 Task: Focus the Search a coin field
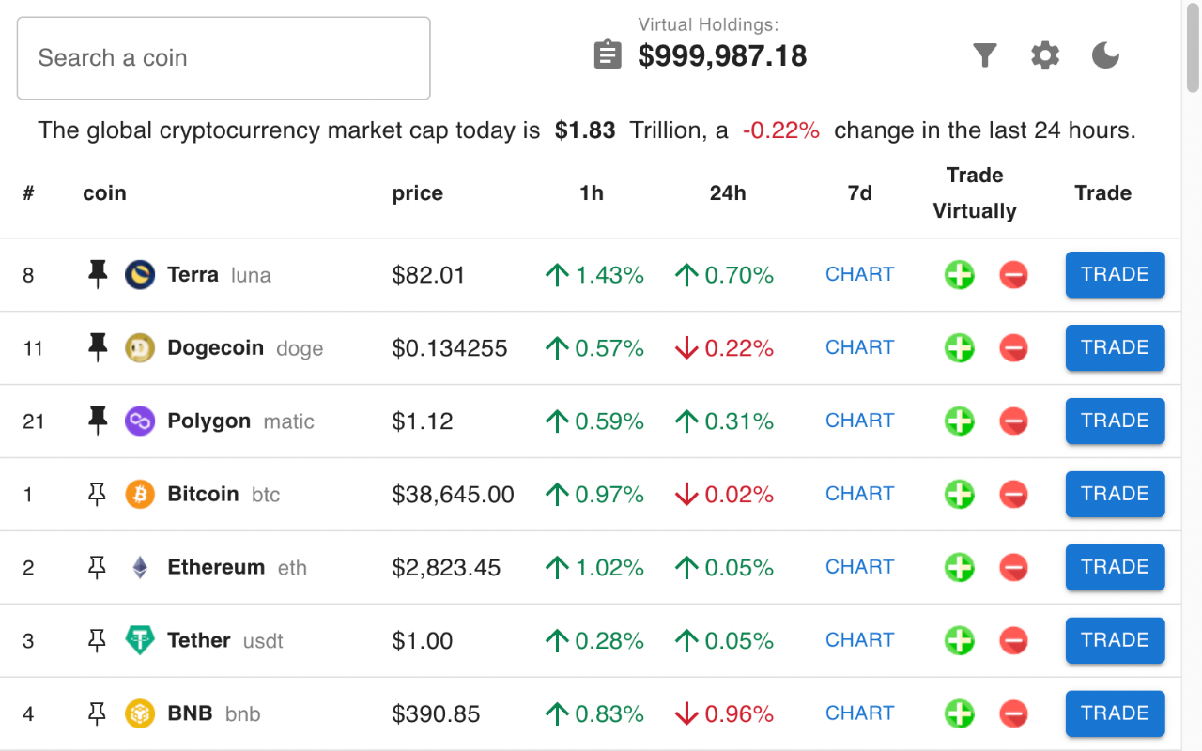click(223, 58)
